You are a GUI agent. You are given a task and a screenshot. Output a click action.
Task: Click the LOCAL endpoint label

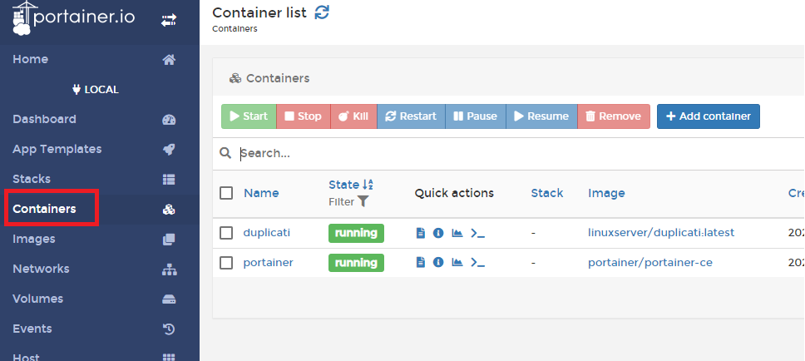(96, 90)
